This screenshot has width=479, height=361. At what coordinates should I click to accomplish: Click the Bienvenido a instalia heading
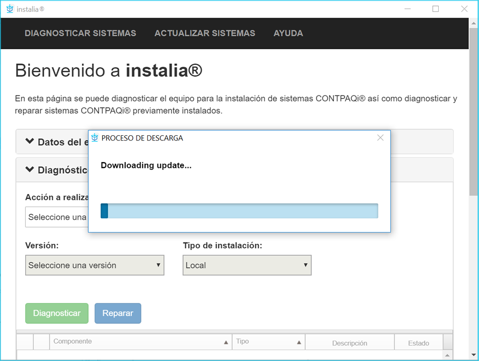point(109,70)
